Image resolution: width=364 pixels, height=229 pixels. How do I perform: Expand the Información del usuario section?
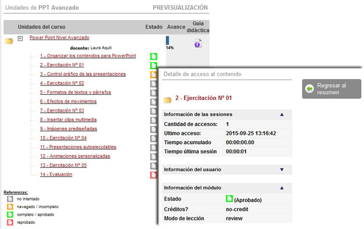click(x=281, y=170)
